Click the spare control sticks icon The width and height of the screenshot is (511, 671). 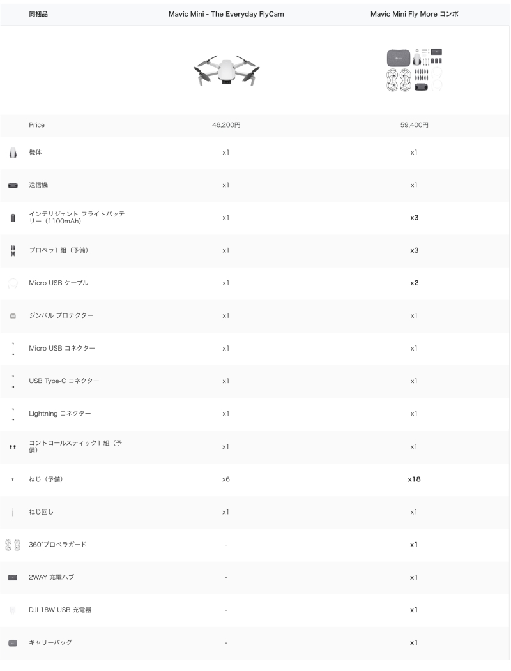pos(13,447)
